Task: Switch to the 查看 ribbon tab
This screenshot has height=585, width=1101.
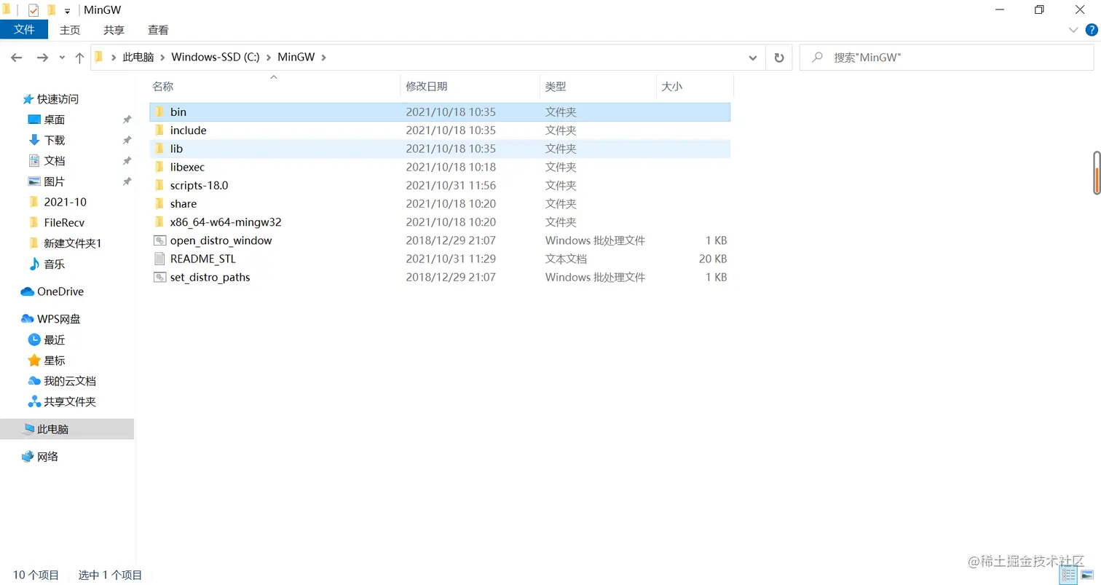Action: click(158, 30)
